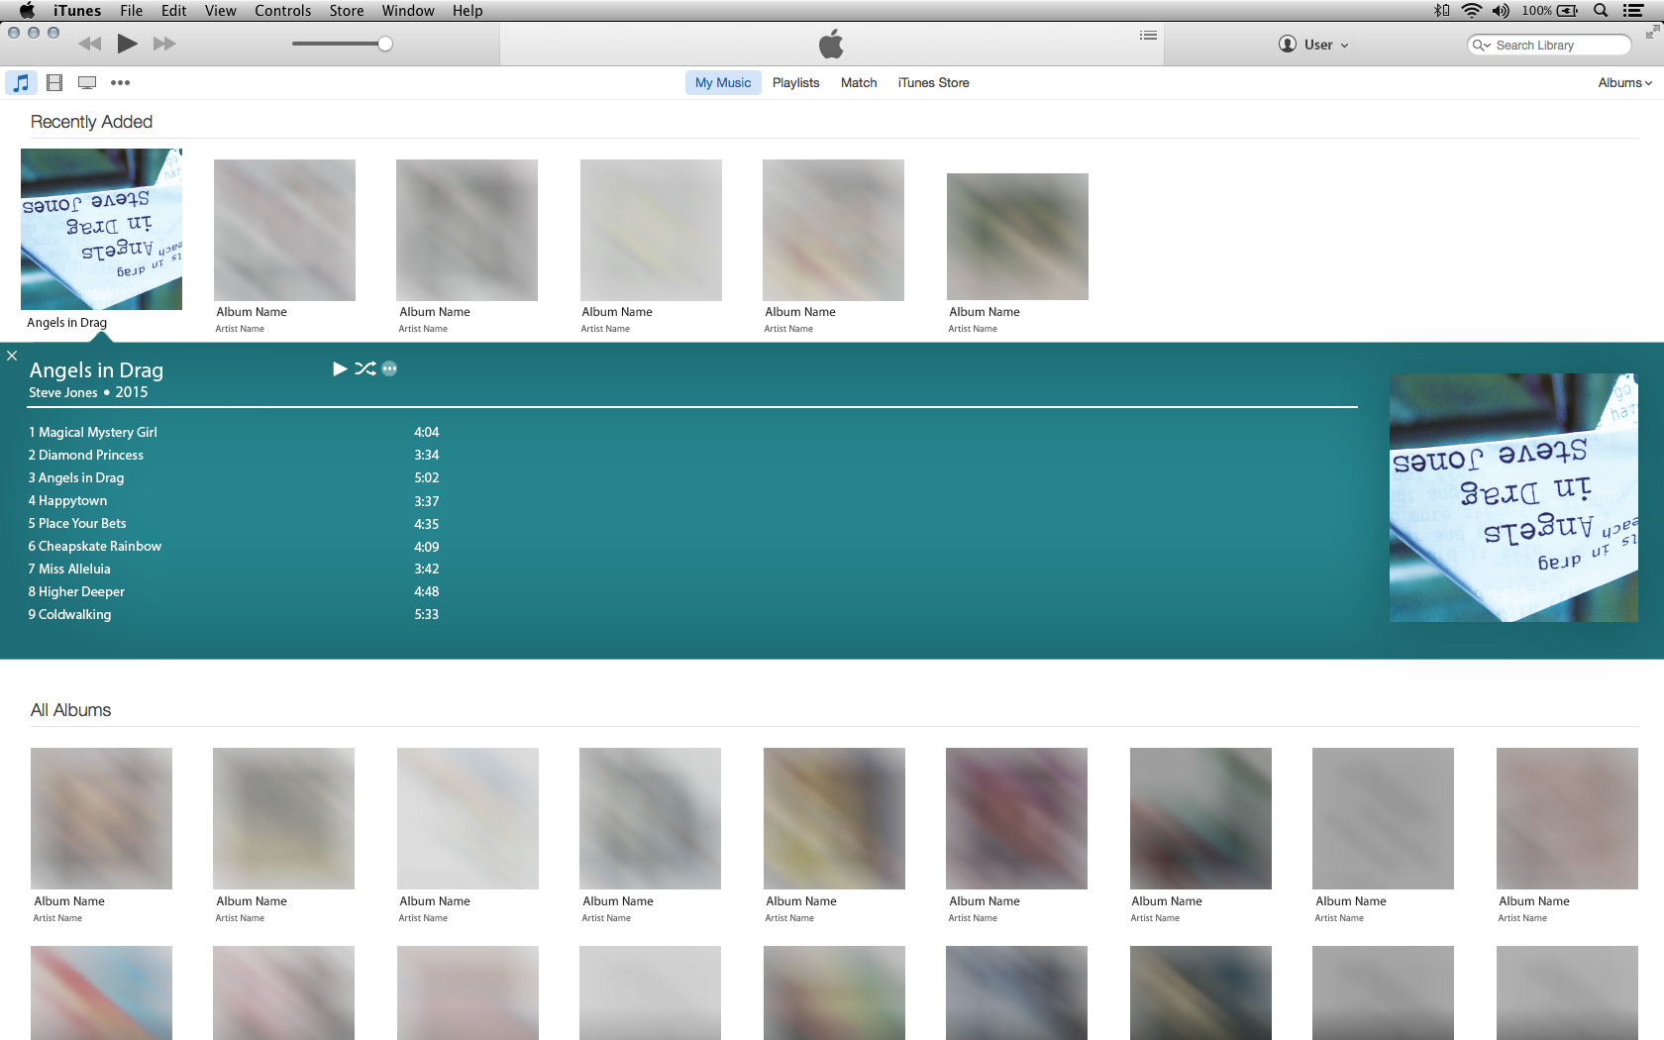Viewport: 1664px width, 1040px height.
Task: Open the File menu
Action: (131, 11)
